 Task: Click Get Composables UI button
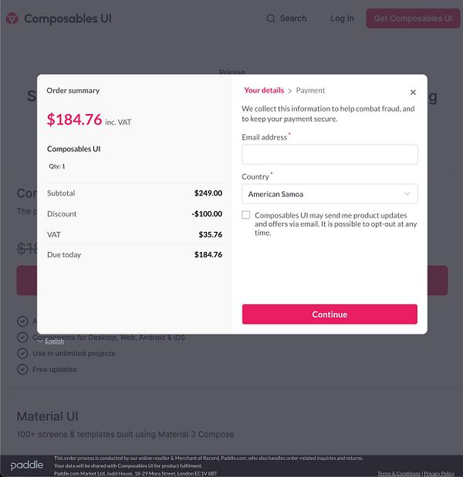(413, 18)
